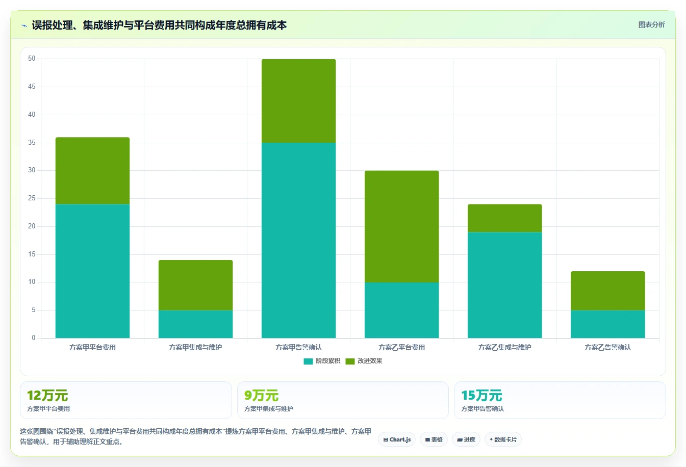Click the green segment of 方案乙平台费用 bar
This screenshot has width=686, height=467.
(x=401, y=226)
